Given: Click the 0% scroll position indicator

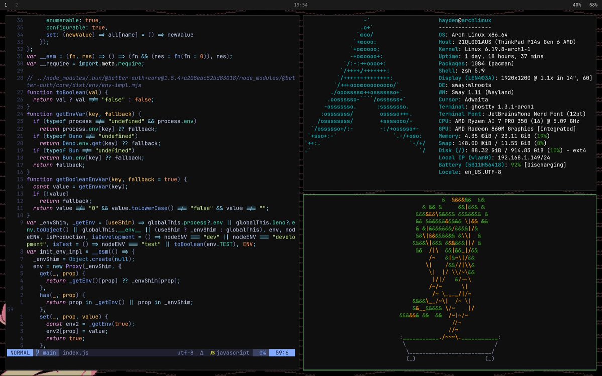Looking at the screenshot, I should (262, 353).
